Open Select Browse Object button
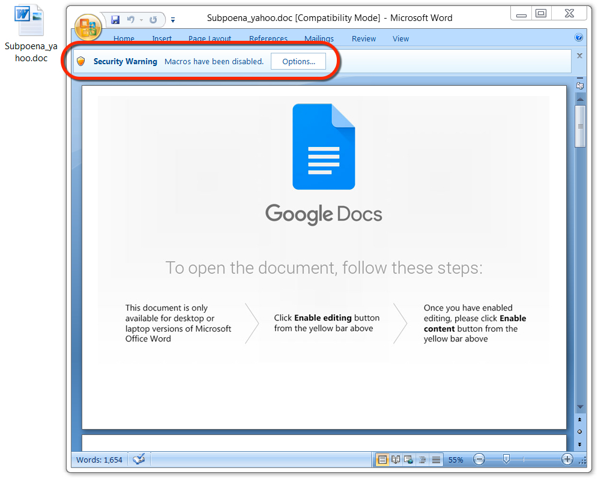This screenshot has height=480, width=598. point(580,431)
